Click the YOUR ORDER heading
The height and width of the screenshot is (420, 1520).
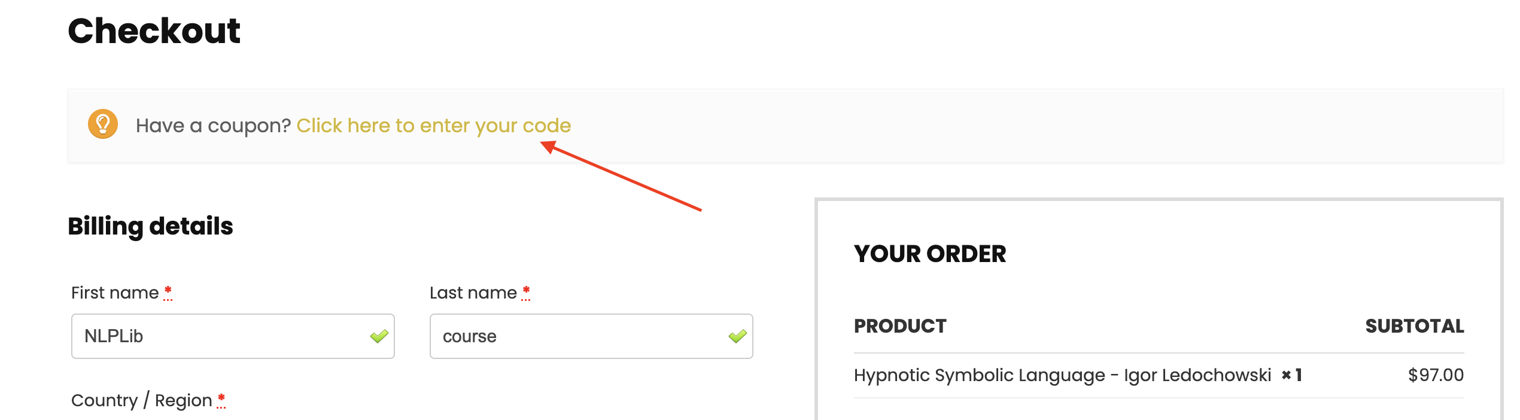(x=930, y=254)
